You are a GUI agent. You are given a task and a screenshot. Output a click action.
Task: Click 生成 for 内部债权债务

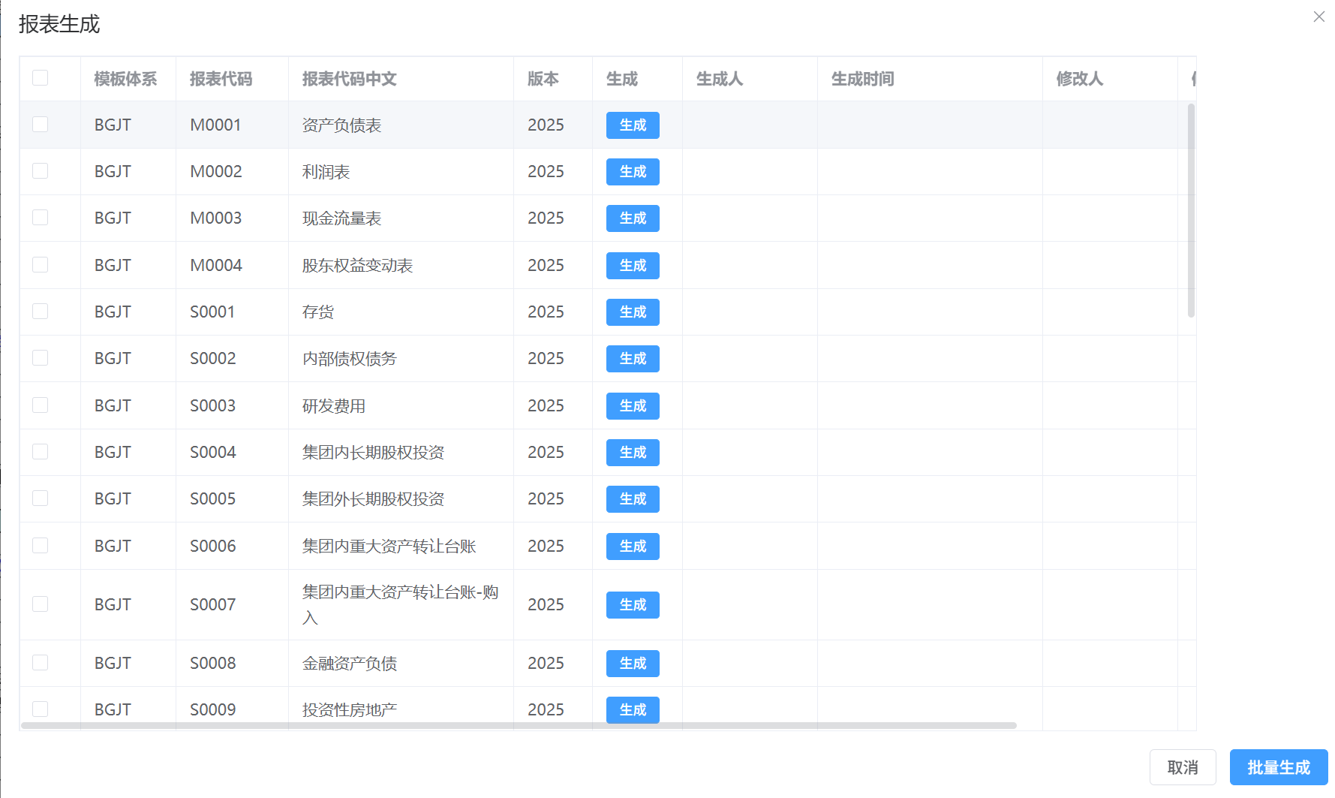tap(632, 359)
